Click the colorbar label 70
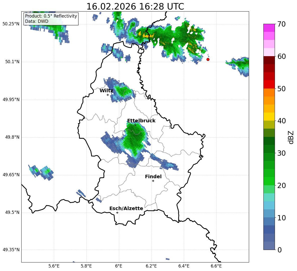This screenshot has width=297, height=271. tap(281, 24)
